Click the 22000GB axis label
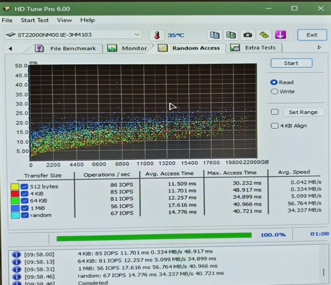The width and height of the screenshot is (331, 285). pyautogui.click(x=256, y=162)
